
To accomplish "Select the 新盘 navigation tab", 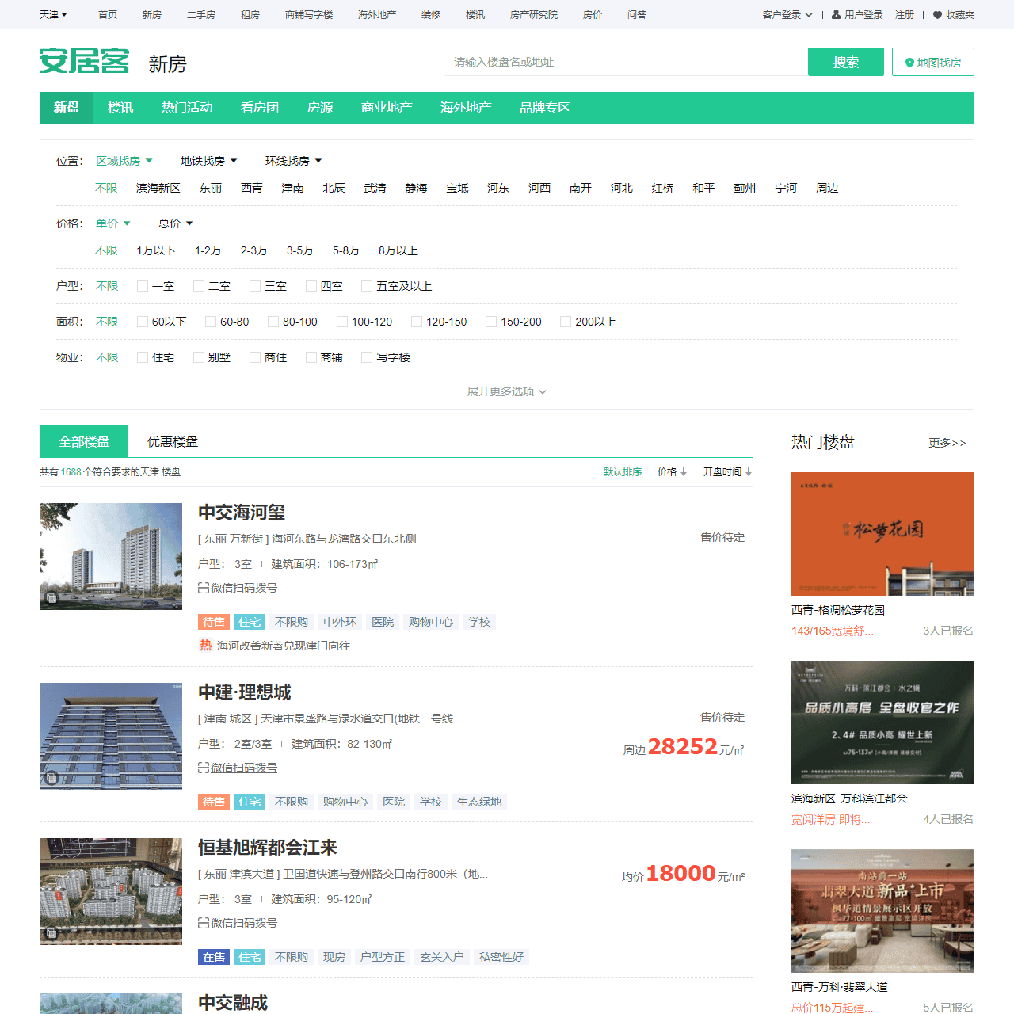I will point(67,108).
